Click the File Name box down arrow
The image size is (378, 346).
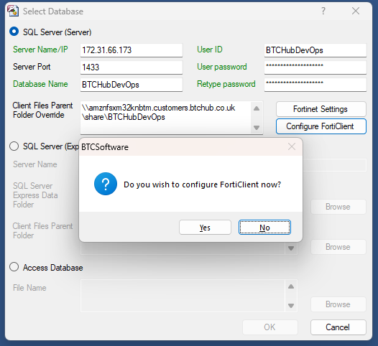(291, 306)
